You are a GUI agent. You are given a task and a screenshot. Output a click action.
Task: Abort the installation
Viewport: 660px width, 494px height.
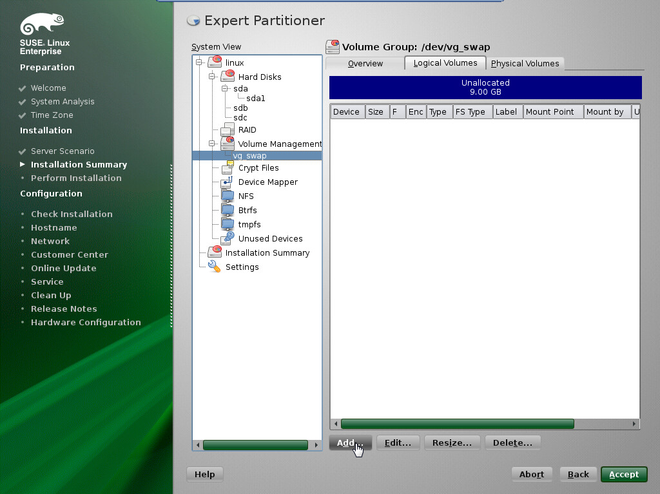click(x=532, y=474)
